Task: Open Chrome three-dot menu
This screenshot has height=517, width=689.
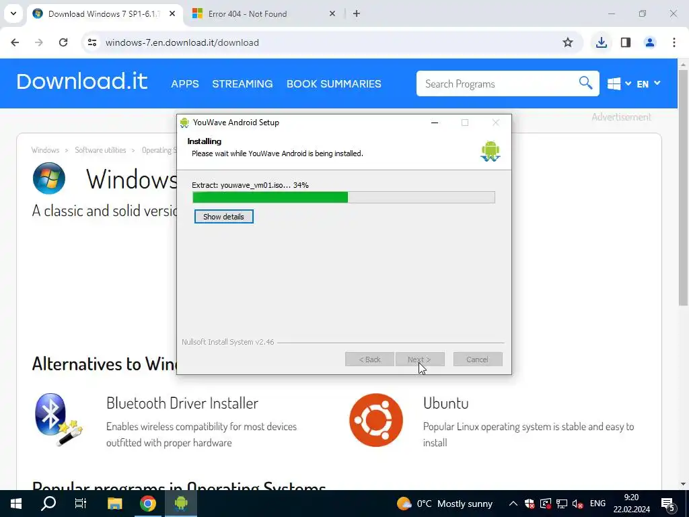Action: tap(674, 42)
